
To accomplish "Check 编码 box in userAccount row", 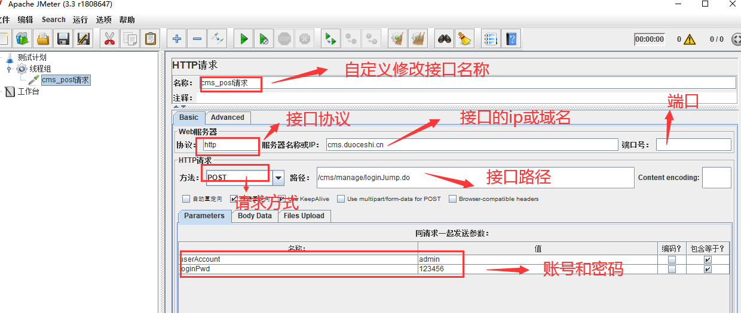I will click(x=672, y=260).
